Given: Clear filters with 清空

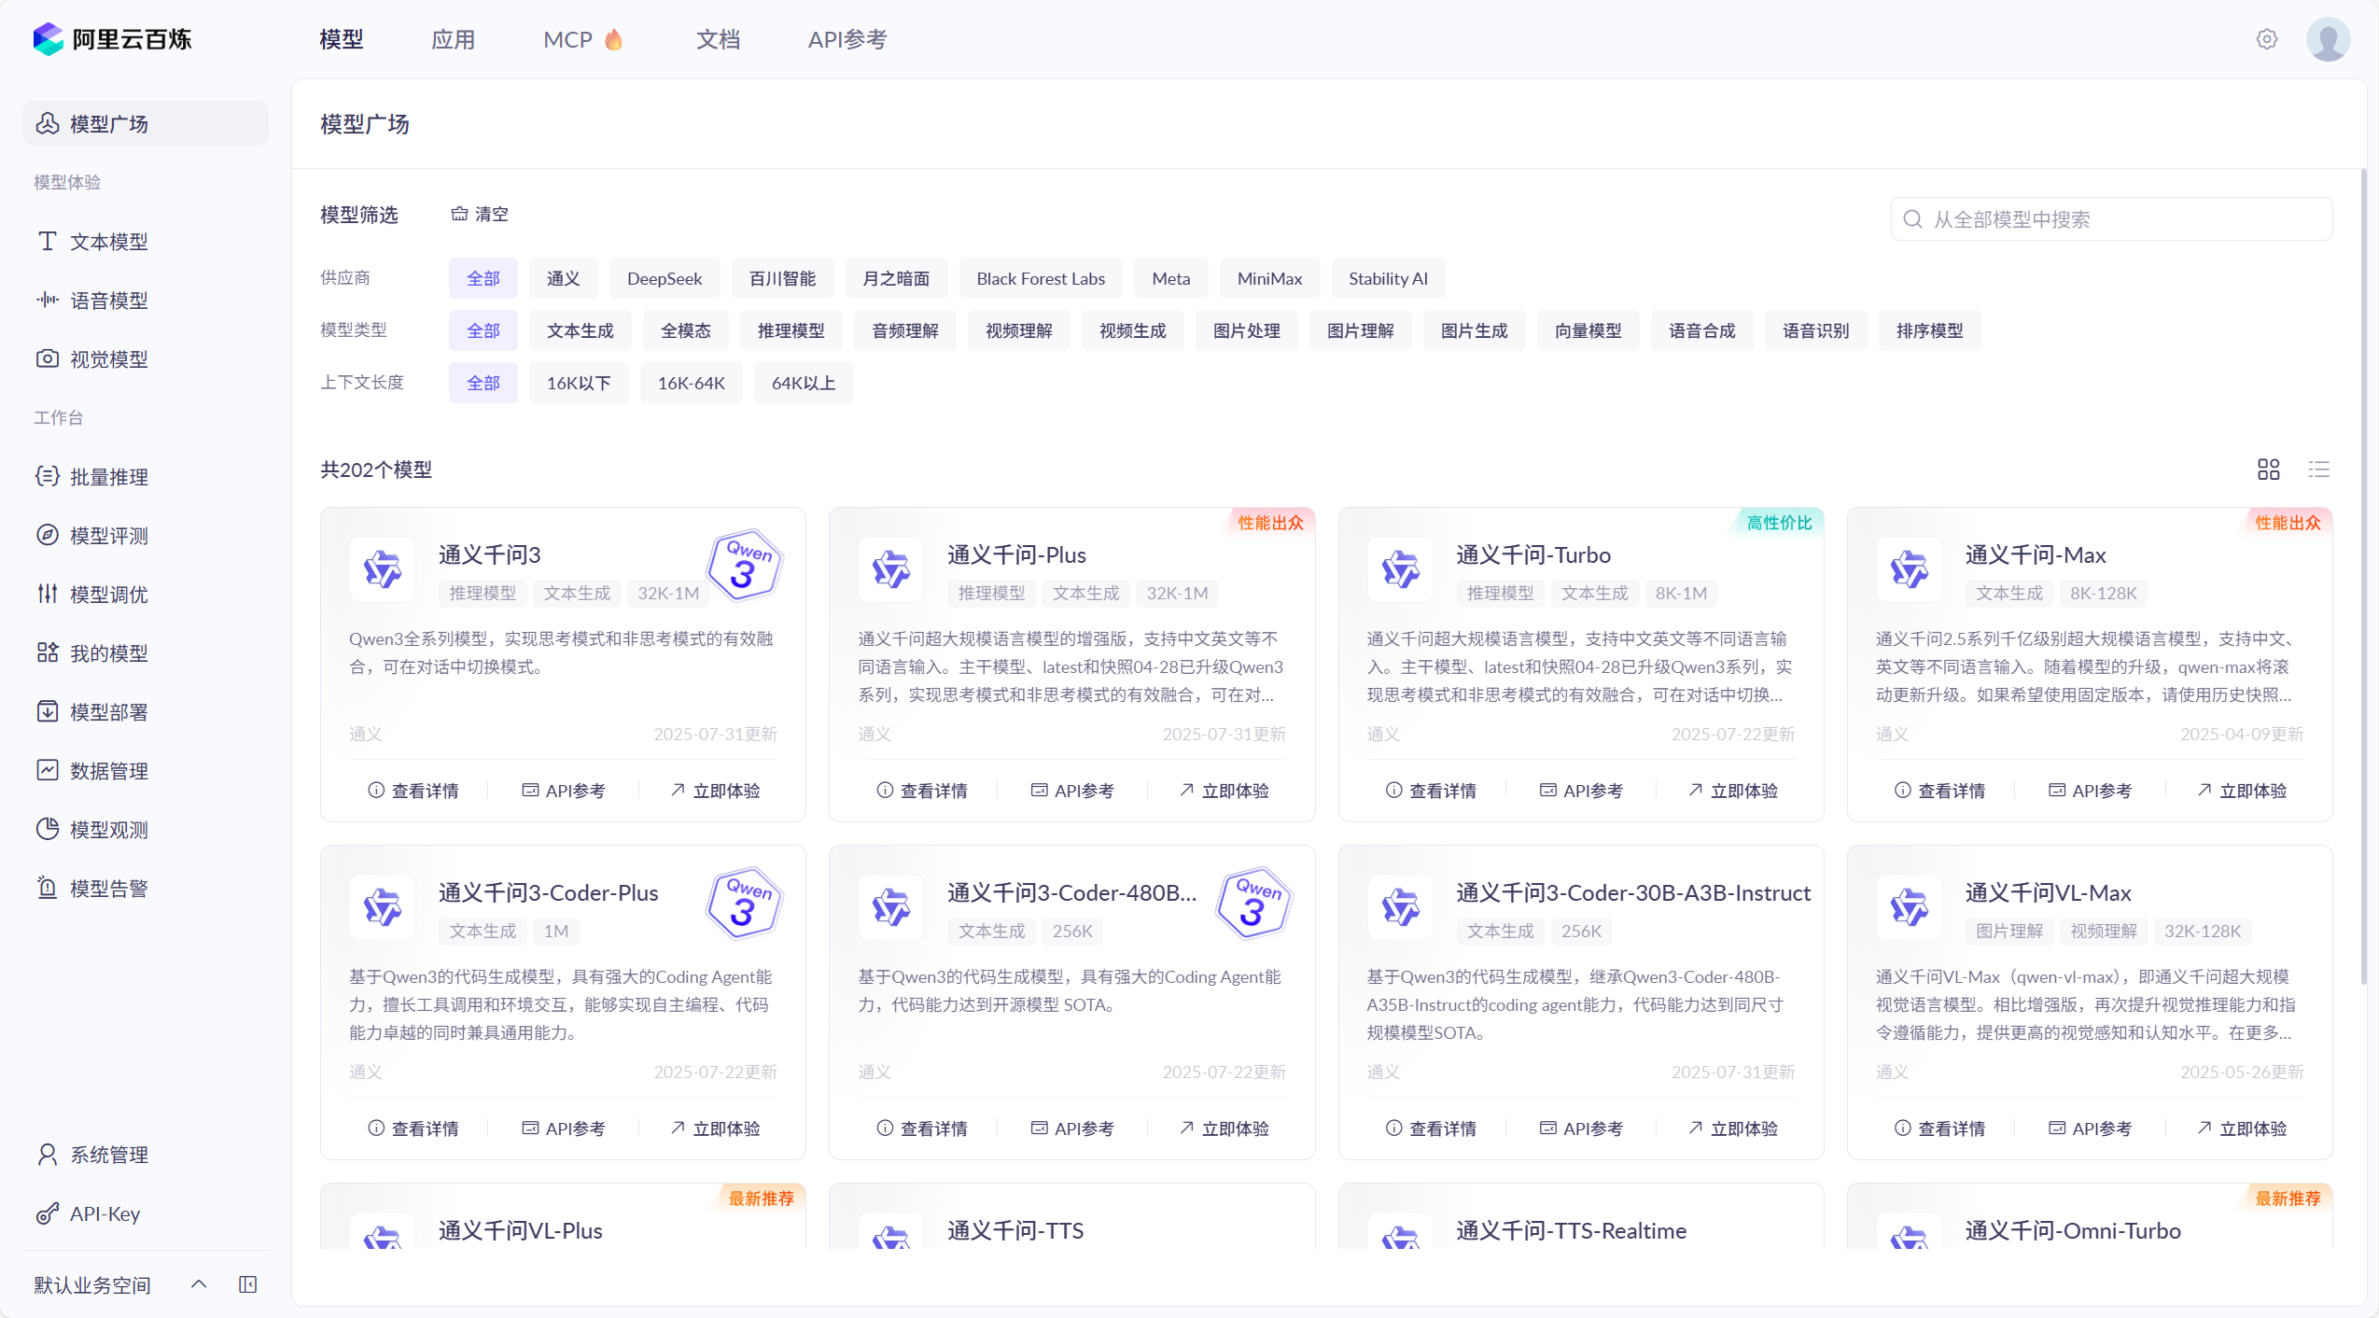Looking at the screenshot, I should tap(480, 214).
